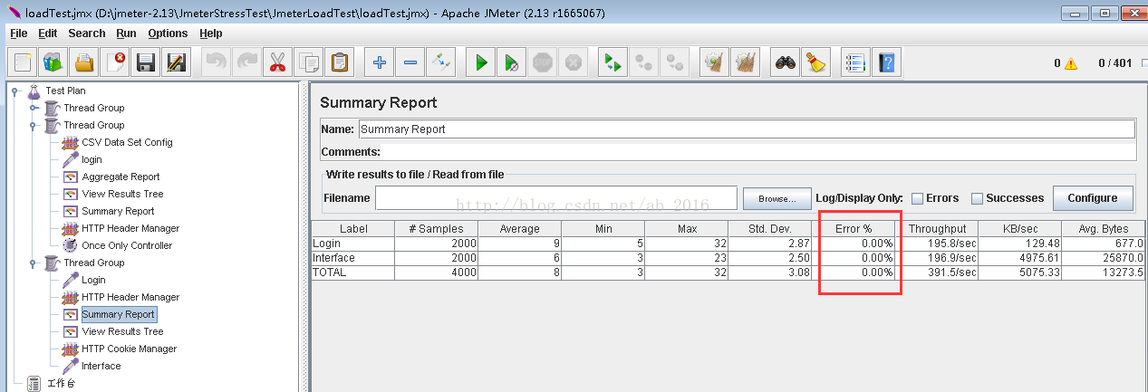Open the Search menu

pos(87,33)
